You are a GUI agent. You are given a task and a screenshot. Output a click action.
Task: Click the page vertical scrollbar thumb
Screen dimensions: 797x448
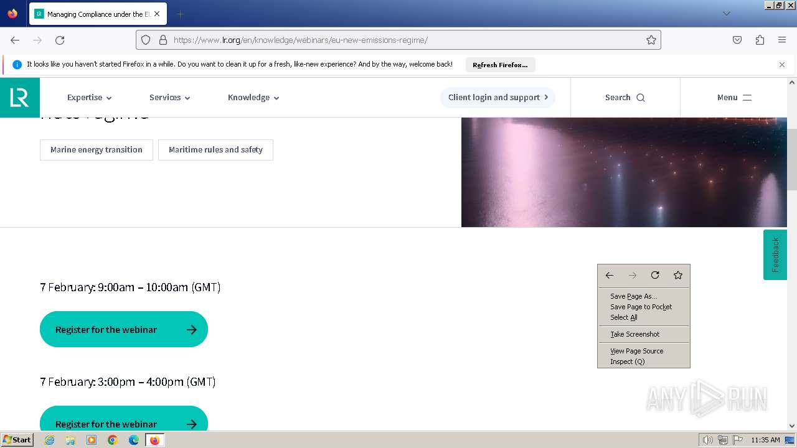coord(792,159)
